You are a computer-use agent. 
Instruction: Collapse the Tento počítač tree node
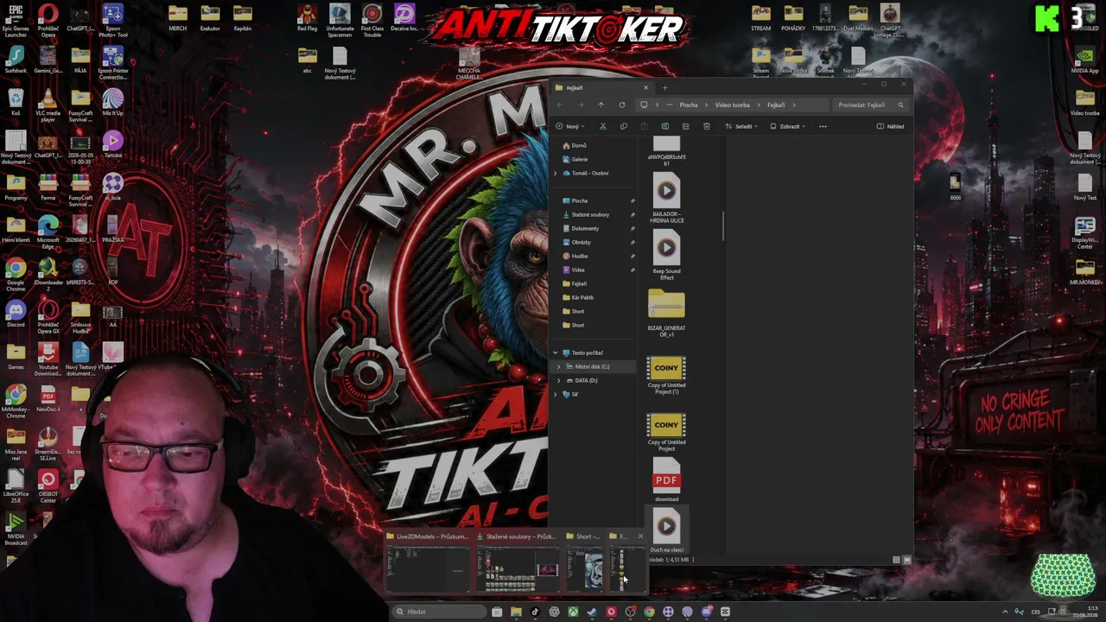coord(556,352)
